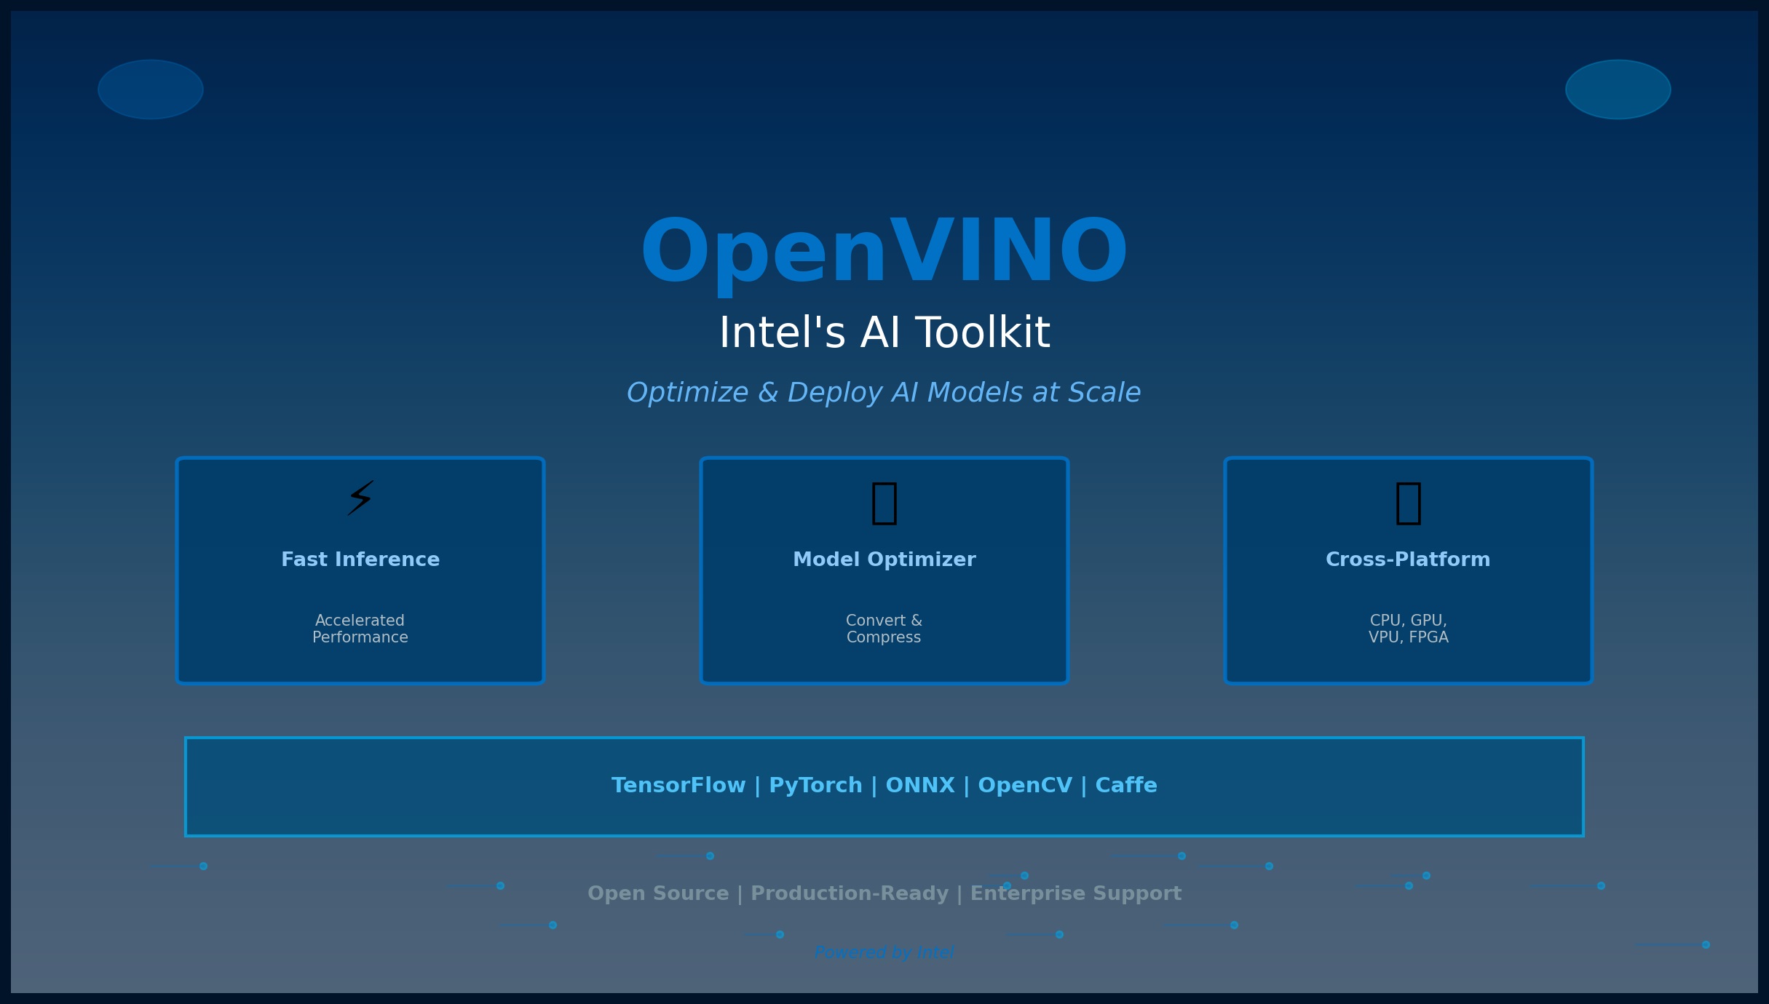Select the PyTorch framework label
1769x1004 pixels.
[x=815, y=785]
